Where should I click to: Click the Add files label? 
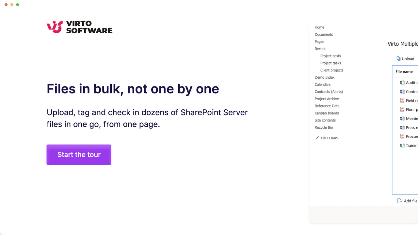pos(411,201)
